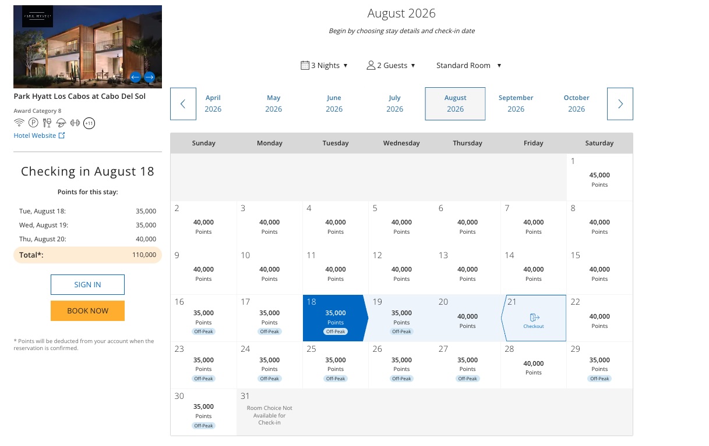
Task: Switch to the September 2026 tab
Action: (x=516, y=104)
